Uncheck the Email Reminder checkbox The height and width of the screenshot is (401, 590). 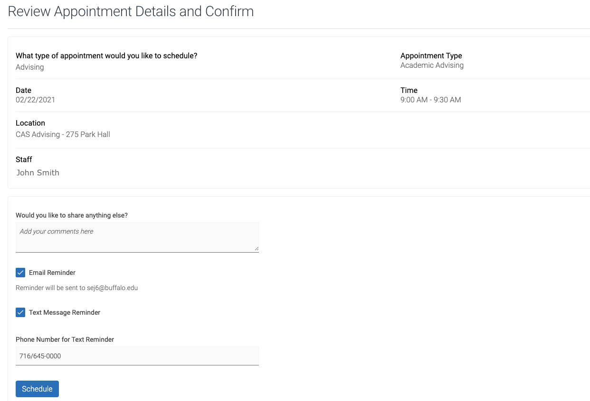(20, 273)
